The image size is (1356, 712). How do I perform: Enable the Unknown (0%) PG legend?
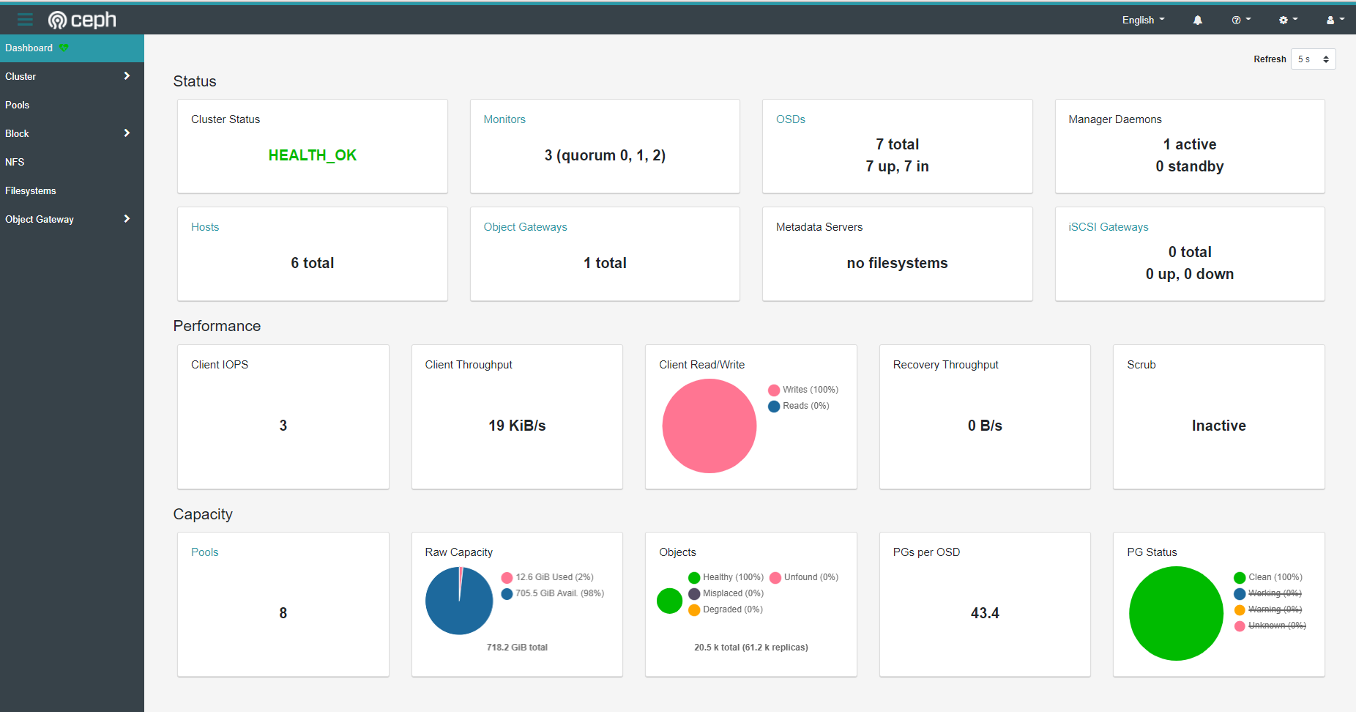(1270, 626)
